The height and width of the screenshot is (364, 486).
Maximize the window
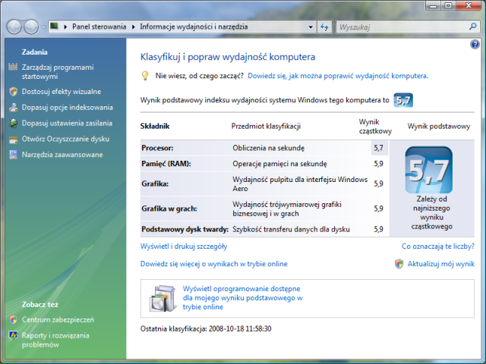click(x=448, y=5)
